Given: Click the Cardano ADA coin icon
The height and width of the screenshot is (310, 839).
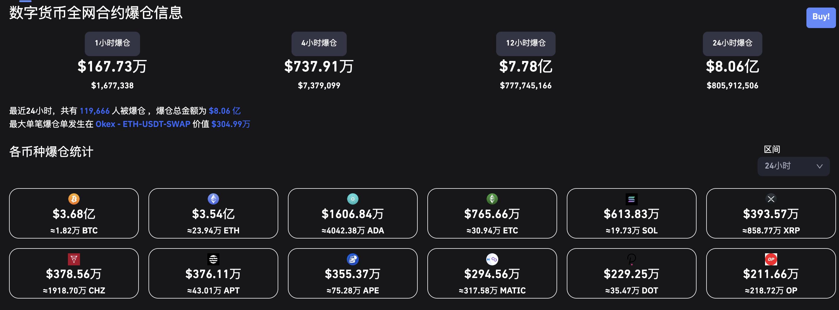Looking at the screenshot, I should pyautogui.click(x=353, y=199).
